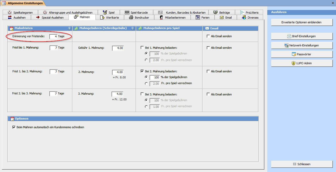This screenshot has width=336, height=172.
Task: Click the info icon beside Mahnfristen
Action: point(70,28)
